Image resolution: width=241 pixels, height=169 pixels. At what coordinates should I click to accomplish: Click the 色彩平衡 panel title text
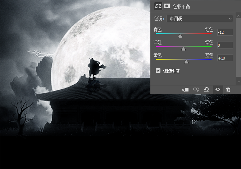(182, 6)
